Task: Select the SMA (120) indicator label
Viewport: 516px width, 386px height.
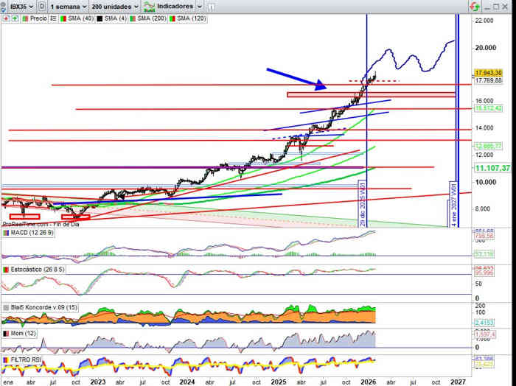Action: point(191,15)
